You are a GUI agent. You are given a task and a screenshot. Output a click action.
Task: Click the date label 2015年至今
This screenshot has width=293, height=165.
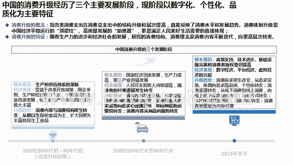point(234,154)
